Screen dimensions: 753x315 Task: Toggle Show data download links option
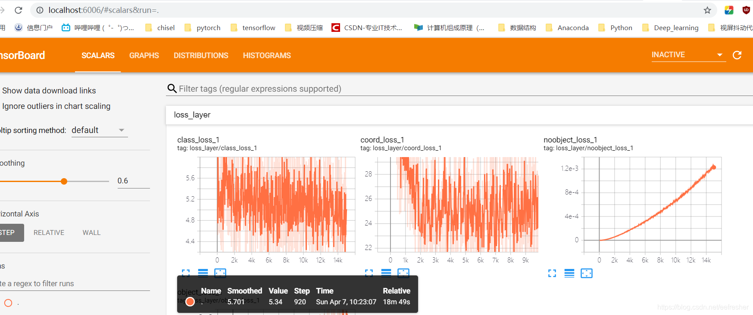(x=49, y=90)
